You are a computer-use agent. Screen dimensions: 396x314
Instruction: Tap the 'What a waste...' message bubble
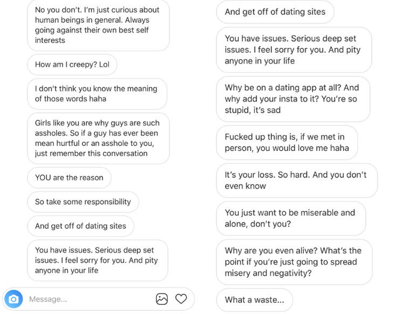click(x=254, y=300)
